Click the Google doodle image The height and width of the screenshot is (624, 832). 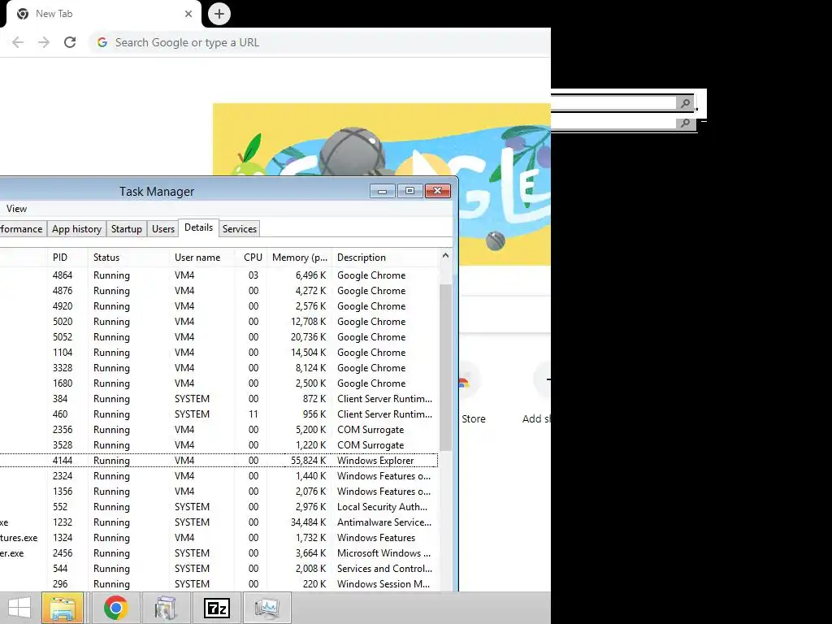[x=382, y=184]
